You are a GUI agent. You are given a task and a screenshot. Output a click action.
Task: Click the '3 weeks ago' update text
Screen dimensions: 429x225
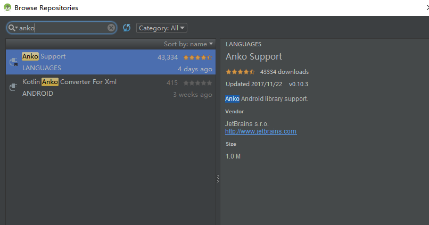193,95
